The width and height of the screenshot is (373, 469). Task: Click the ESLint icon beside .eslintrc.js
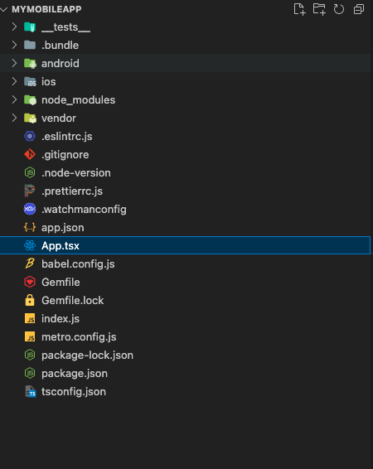(30, 137)
